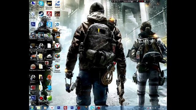This screenshot has width=196, height=110.
Task: Launch the Warface desktop shortcut
Action: tap(57, 35)
